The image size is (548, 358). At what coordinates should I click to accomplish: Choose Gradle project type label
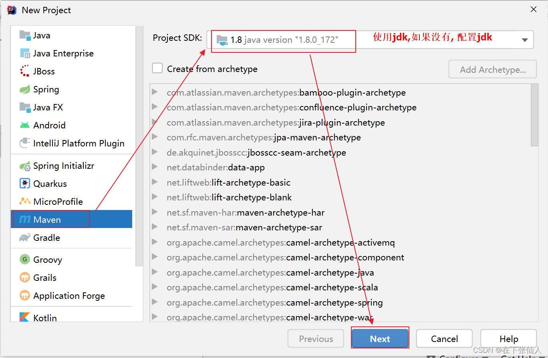click(46, 238)
